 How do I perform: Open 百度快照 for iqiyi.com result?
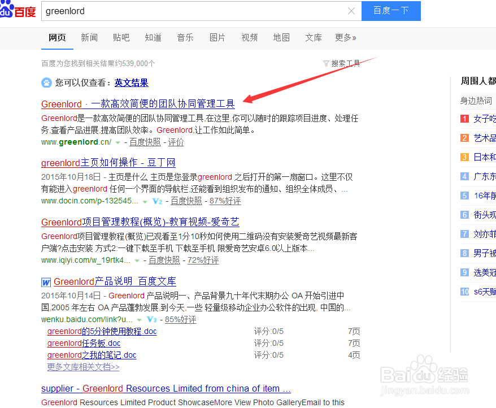point(164,260)
